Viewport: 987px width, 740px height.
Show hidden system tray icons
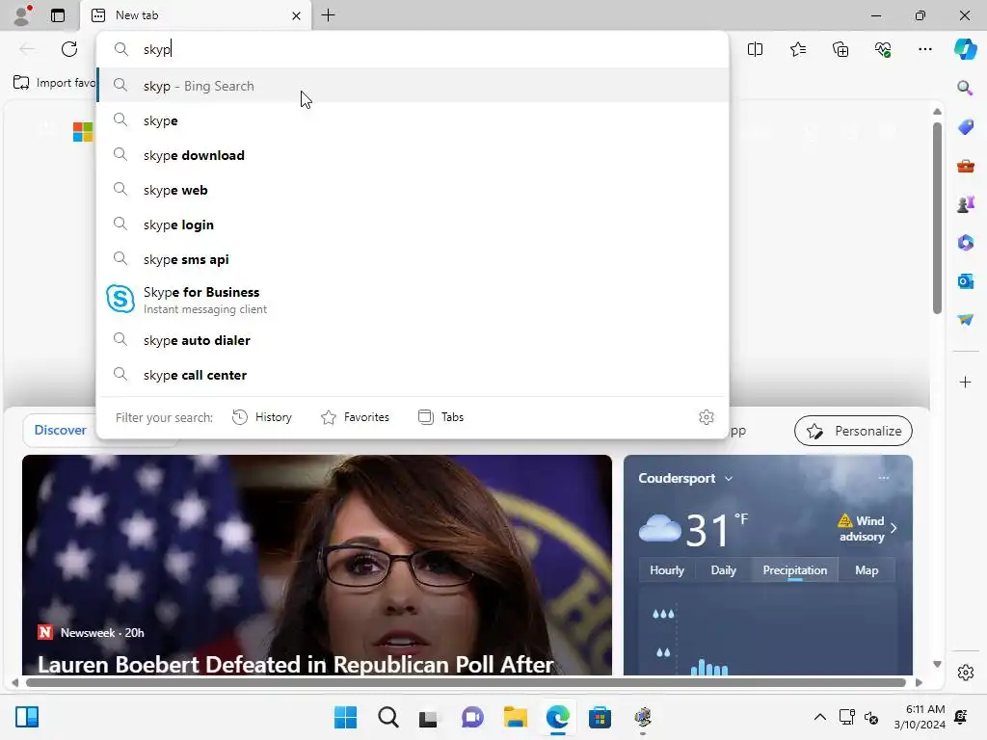point(819,717)
